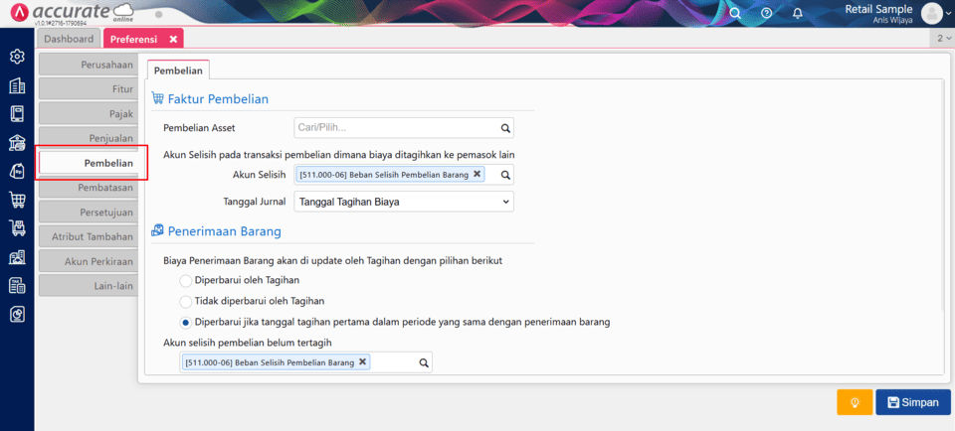Screen dimensions: 955x431
Task: Click the yellow lightbulb hint button
Action: click(x=854, y=402)
